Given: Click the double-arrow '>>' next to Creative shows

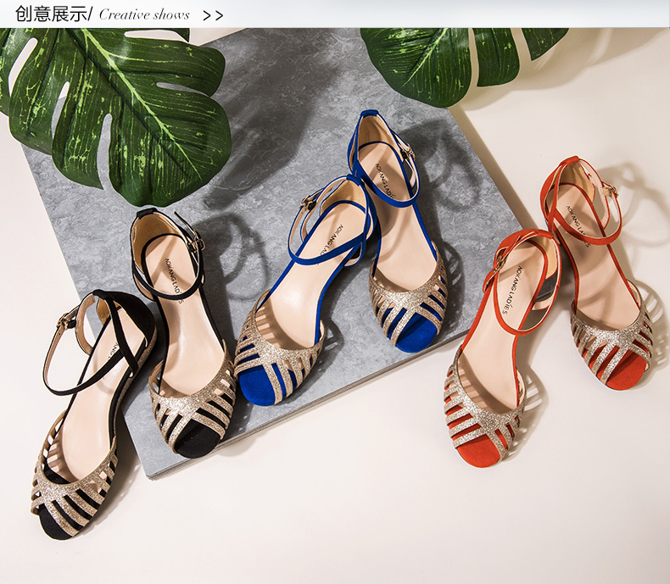Looking at the screenshot, I should [x=213, y=16].
